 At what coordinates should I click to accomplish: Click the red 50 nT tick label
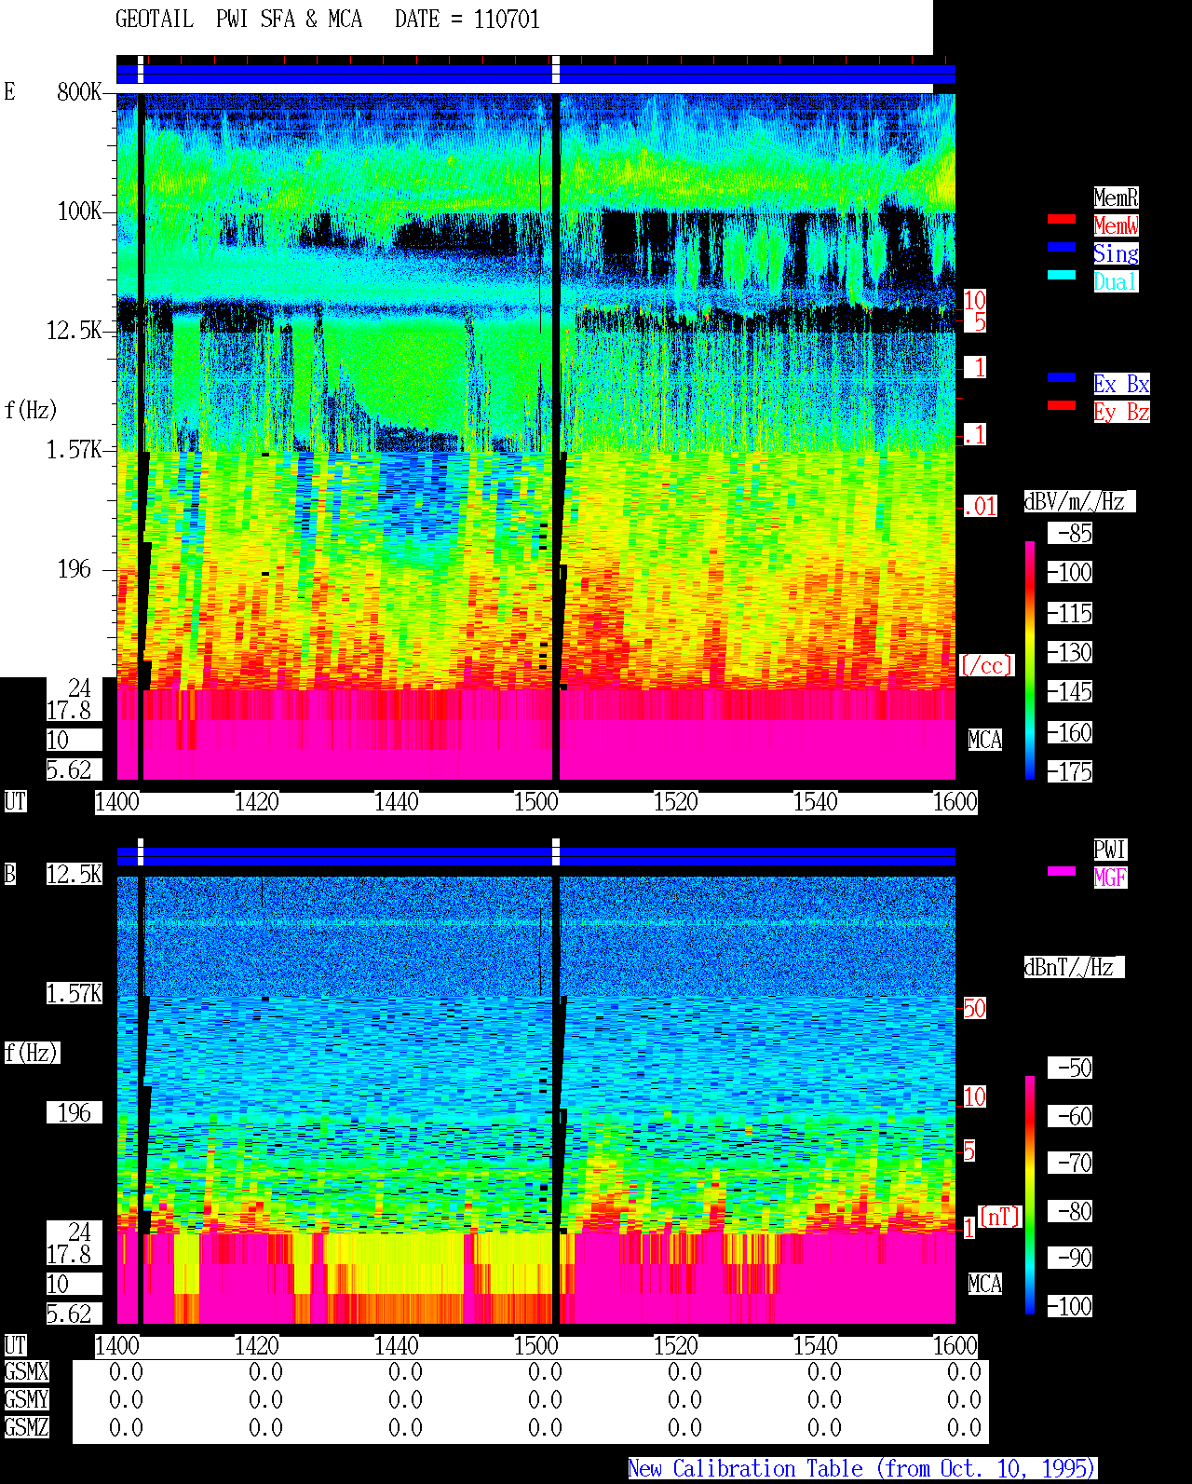(974, 1008)
